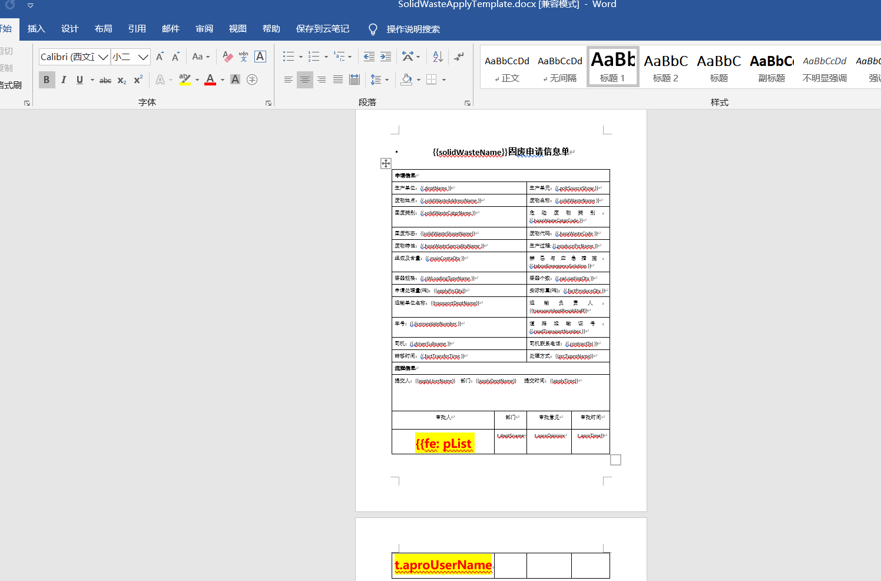Align text right
Screen dimensions: 881x581
tap(322, 80)
